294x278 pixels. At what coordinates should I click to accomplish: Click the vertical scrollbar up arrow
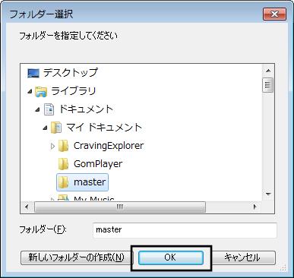click(x=268, y=71)
